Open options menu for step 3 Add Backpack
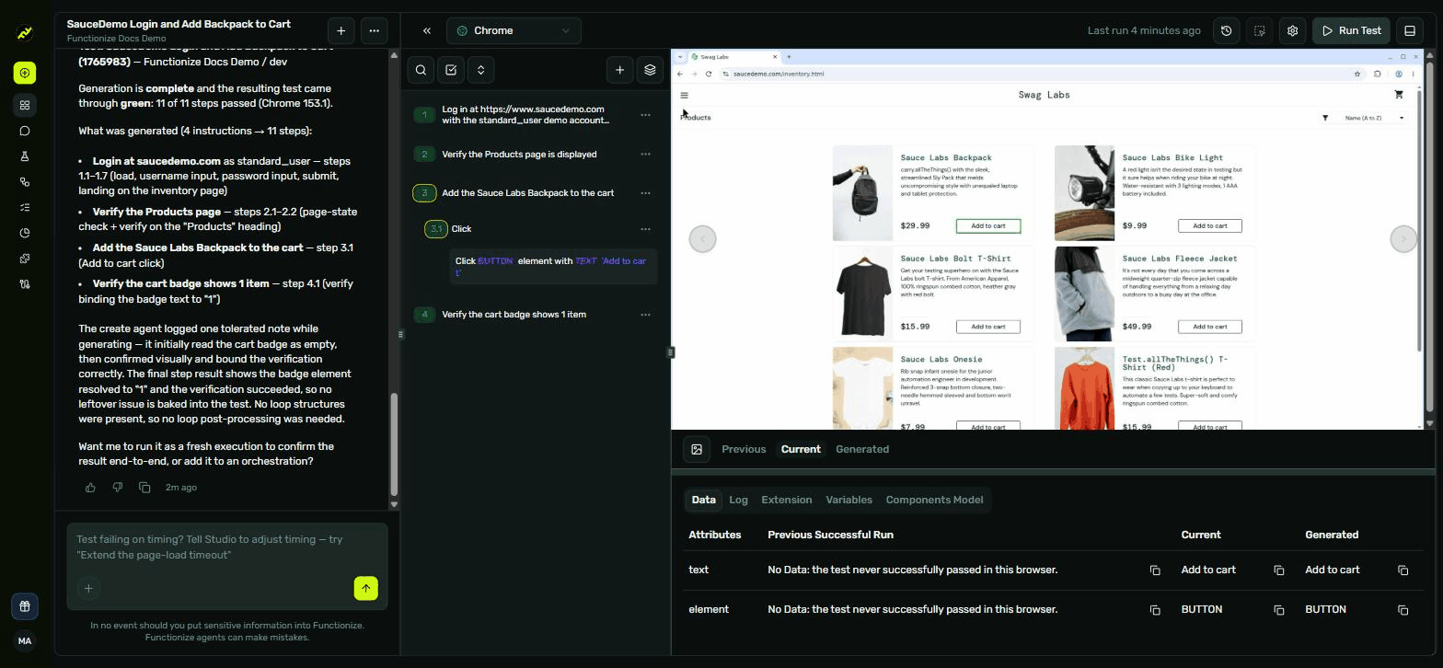The width and height of the screenshot is (1443, 668). (x=645, y=193)
